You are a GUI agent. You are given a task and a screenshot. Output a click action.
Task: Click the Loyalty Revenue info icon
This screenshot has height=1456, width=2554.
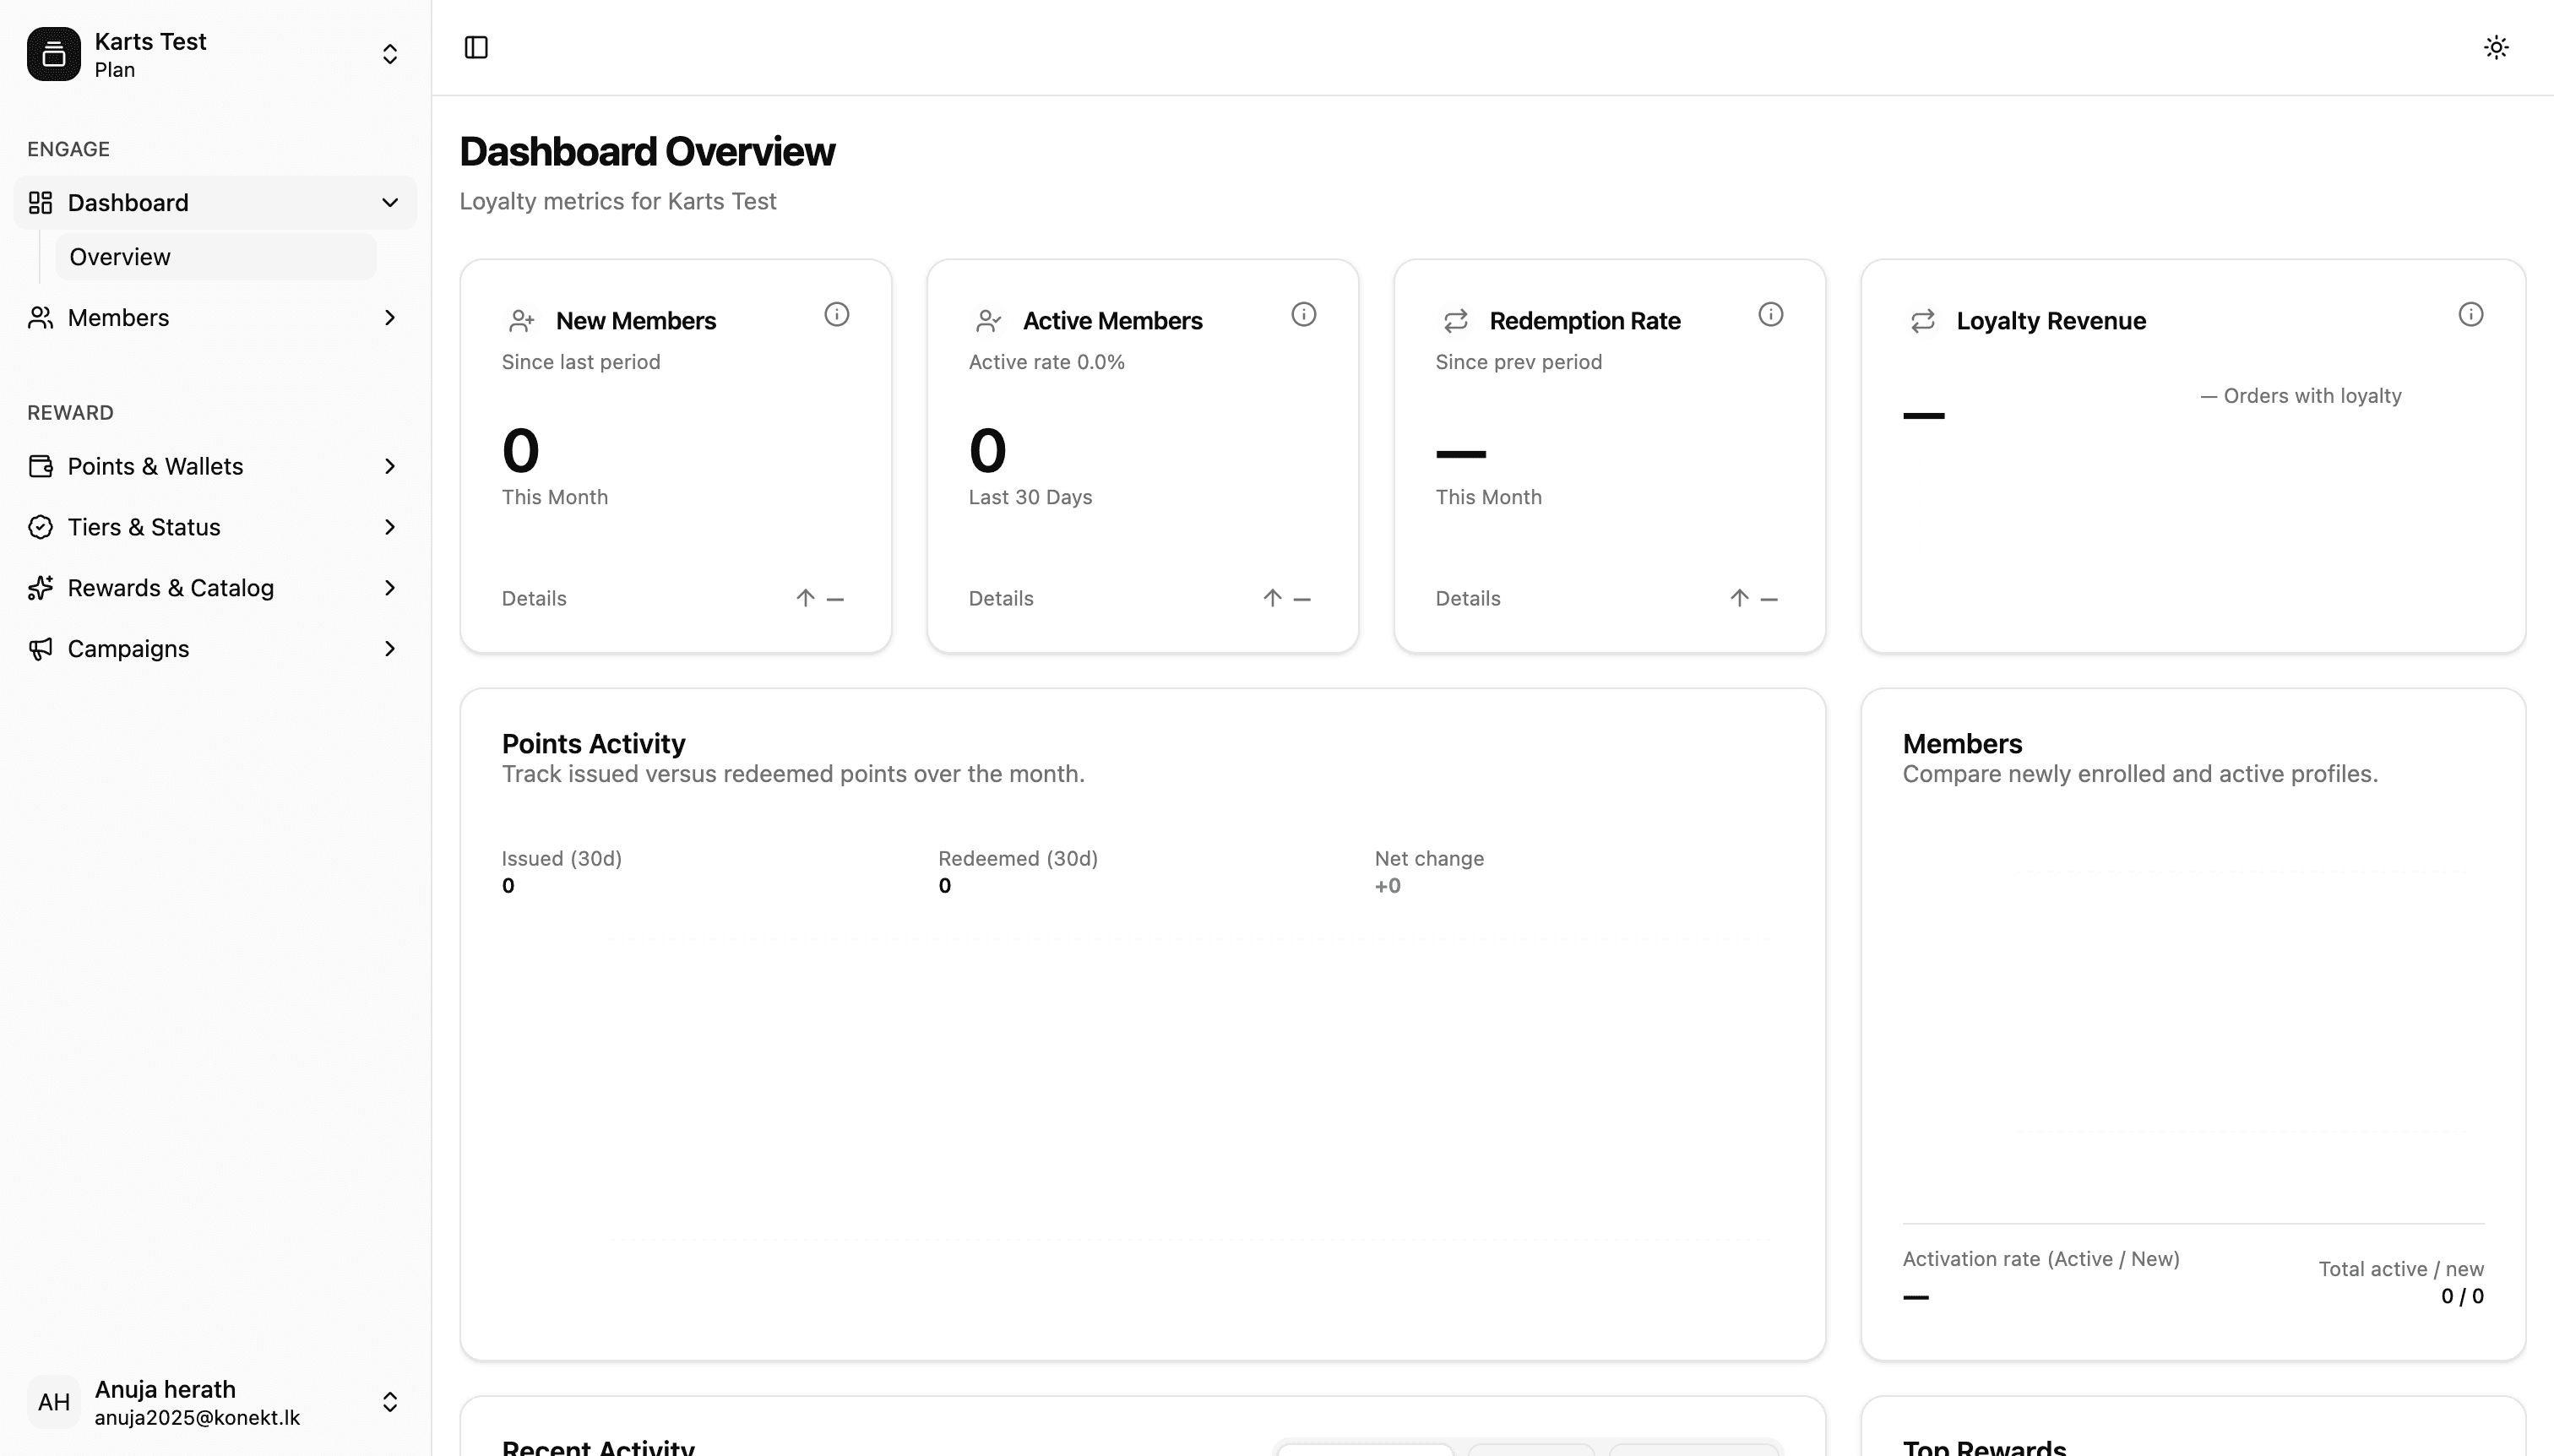tap(2470, 315)
